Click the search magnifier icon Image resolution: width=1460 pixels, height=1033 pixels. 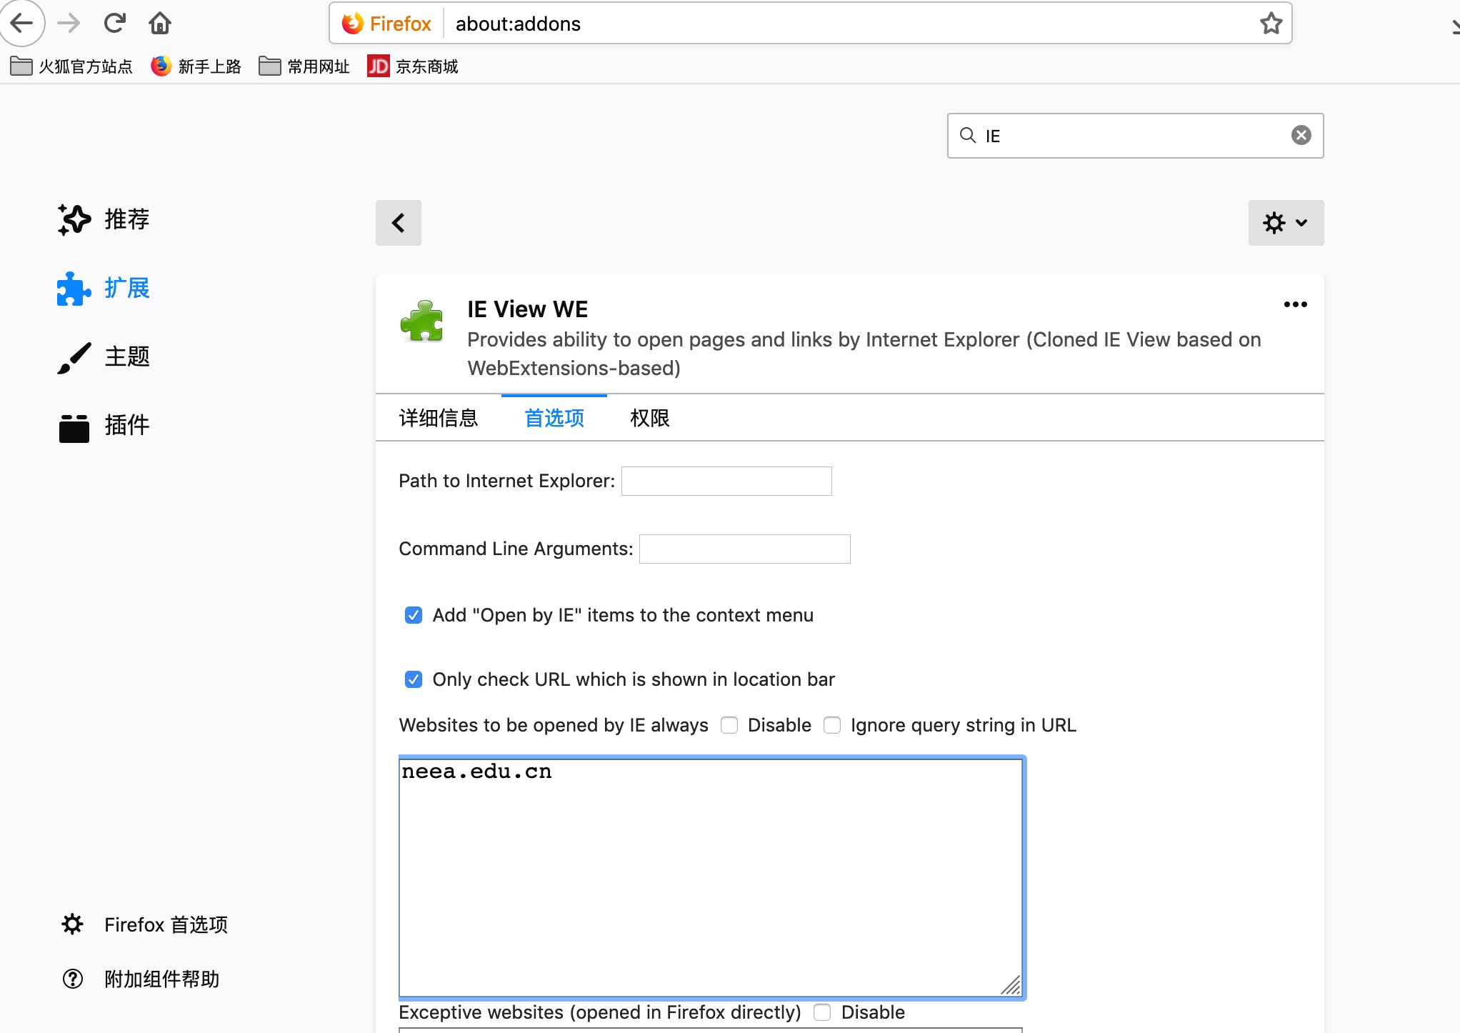pyautogui.click(x=968, y=135)
